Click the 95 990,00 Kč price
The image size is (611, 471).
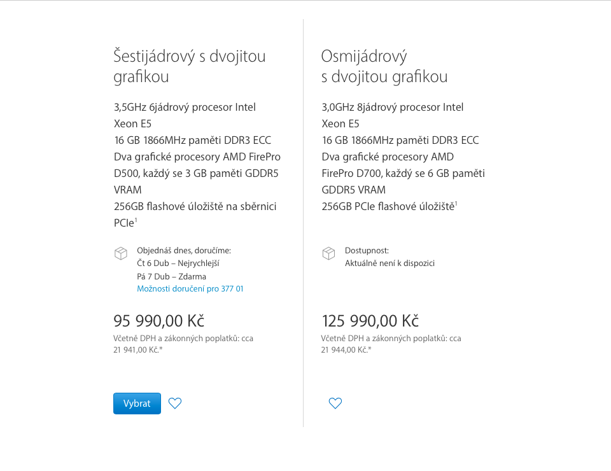(158, 320)
